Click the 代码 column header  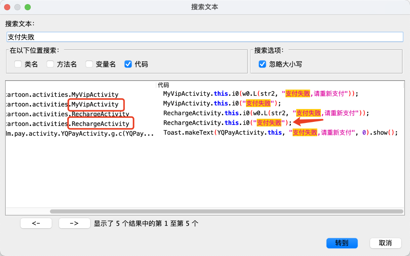163,85
